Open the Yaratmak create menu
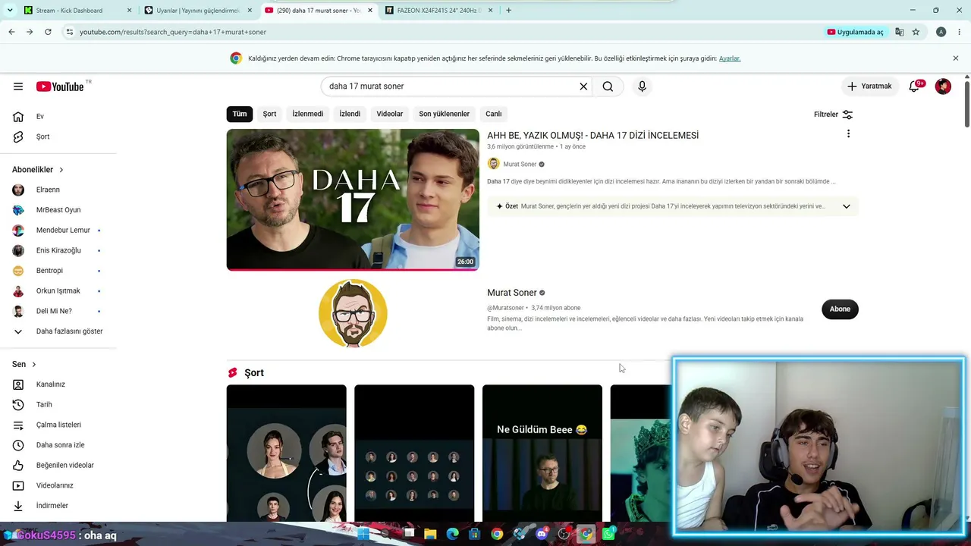The image size is (971, 546). click(869, 86)
